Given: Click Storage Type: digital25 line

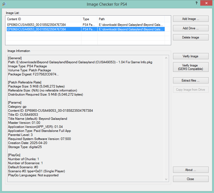Looking at the screenshot, I should coord(25,147).
